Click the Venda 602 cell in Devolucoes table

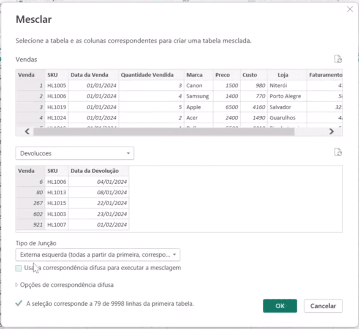pos(30,214)
